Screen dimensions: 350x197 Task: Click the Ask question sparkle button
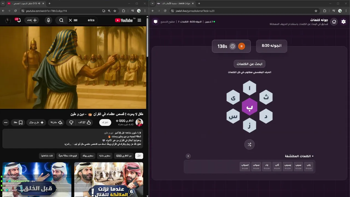[x=37, y=123]
